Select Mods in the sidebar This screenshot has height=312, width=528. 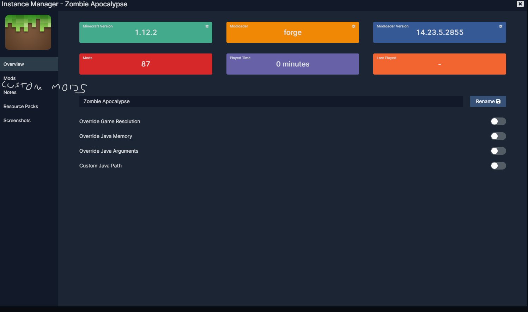pos(10,78)
